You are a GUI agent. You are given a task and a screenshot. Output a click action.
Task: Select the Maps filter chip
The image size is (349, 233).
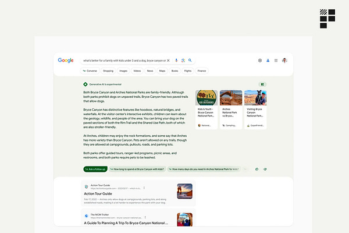(162, 71)
